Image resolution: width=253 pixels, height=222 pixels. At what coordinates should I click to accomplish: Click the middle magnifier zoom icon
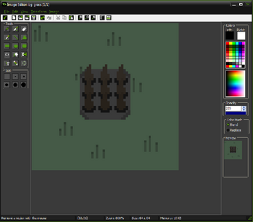pos(87,18)
